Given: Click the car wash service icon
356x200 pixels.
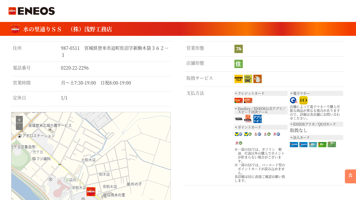Looking at the screenshot, I should pyautogui.click(x=248, y=79).
